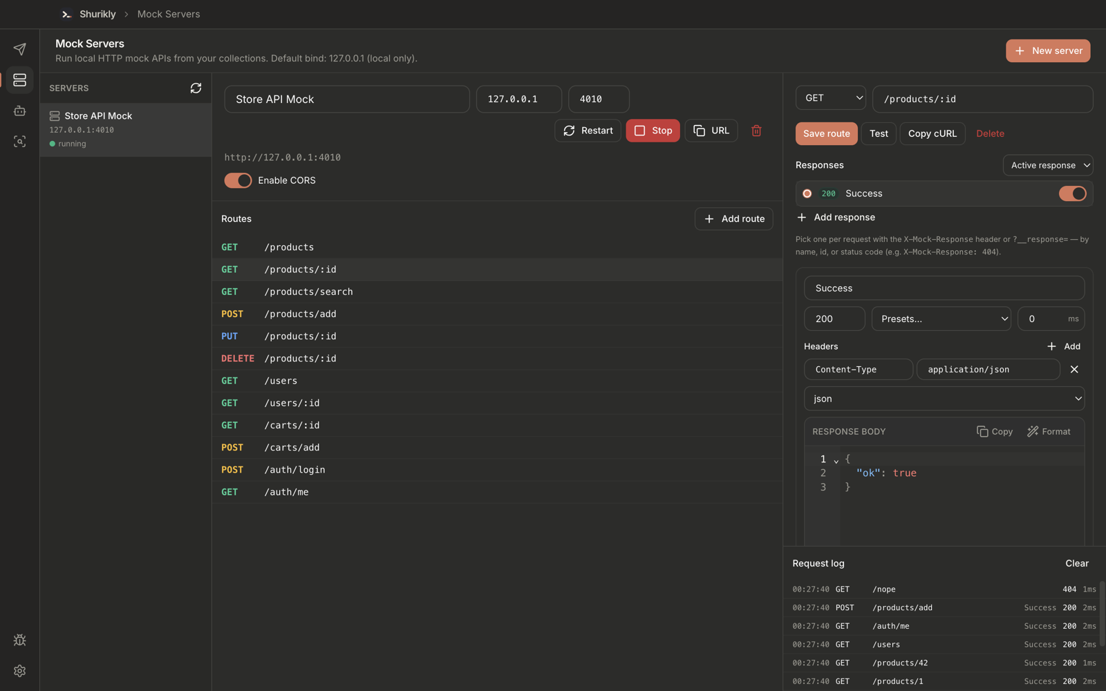
Task: Copy the server URL
Action: point(711,131)
